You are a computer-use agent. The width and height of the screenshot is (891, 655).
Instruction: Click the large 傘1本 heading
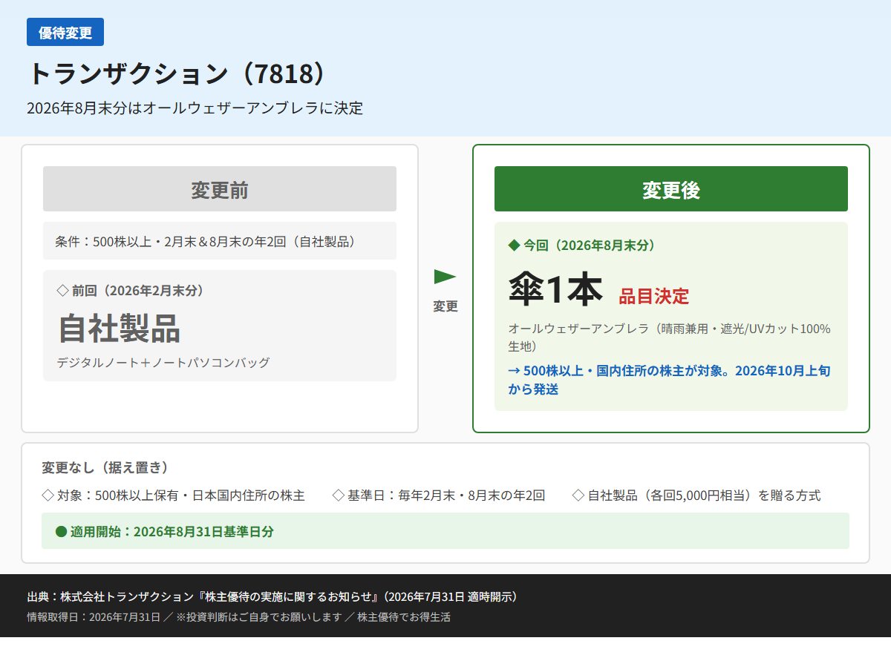pos(555,289)
